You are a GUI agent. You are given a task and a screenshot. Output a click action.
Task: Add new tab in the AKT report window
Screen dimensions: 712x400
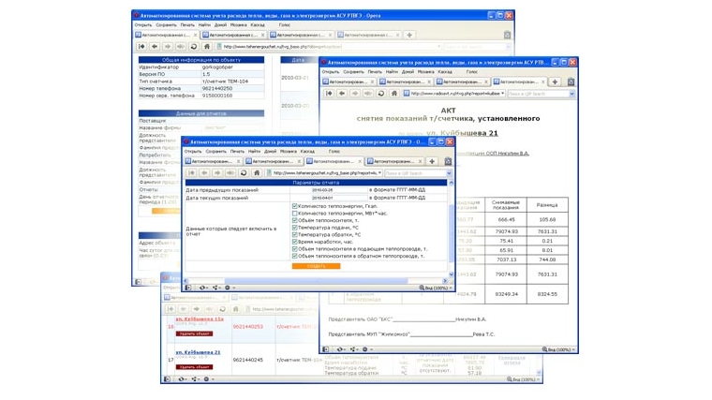pos(555,81)
